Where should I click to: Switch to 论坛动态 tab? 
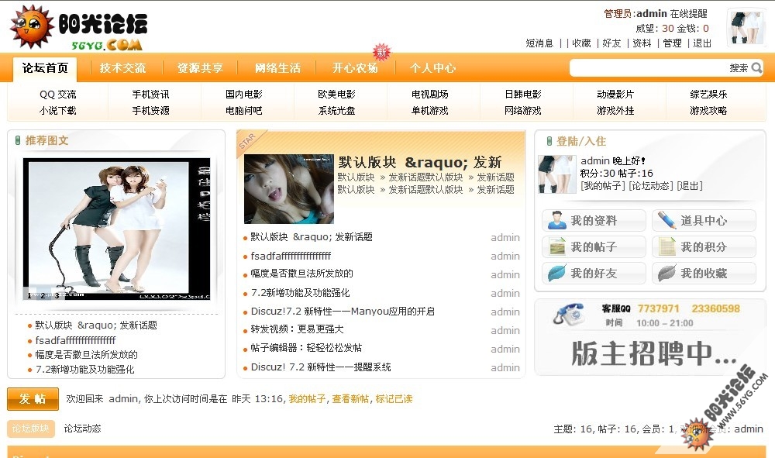tap(83, 429)
